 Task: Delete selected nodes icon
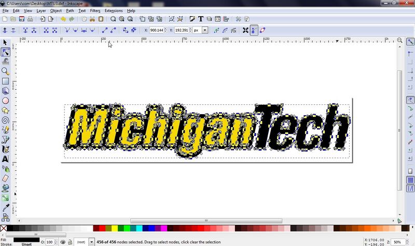(x=13, y=30)
